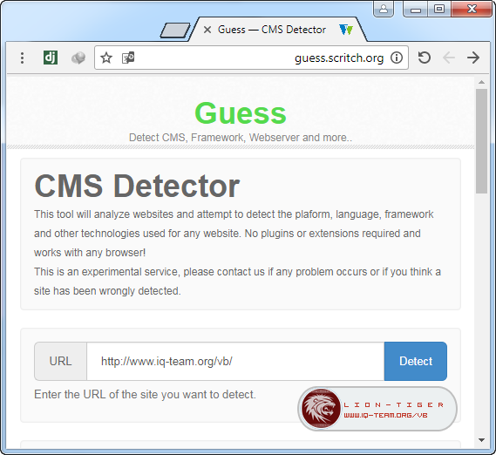The width and height of the screenshot is (496, 455).
Task: Click the guess.scritch.org address bar
Action: (x=251, y=58)
